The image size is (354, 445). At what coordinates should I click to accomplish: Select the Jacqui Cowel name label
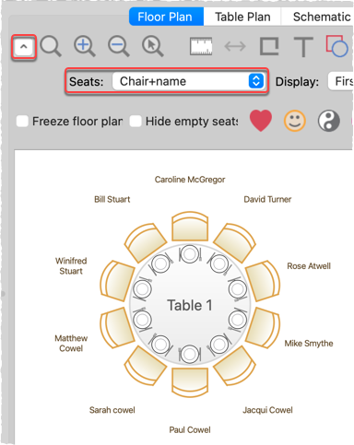click(x=267, y=410)
